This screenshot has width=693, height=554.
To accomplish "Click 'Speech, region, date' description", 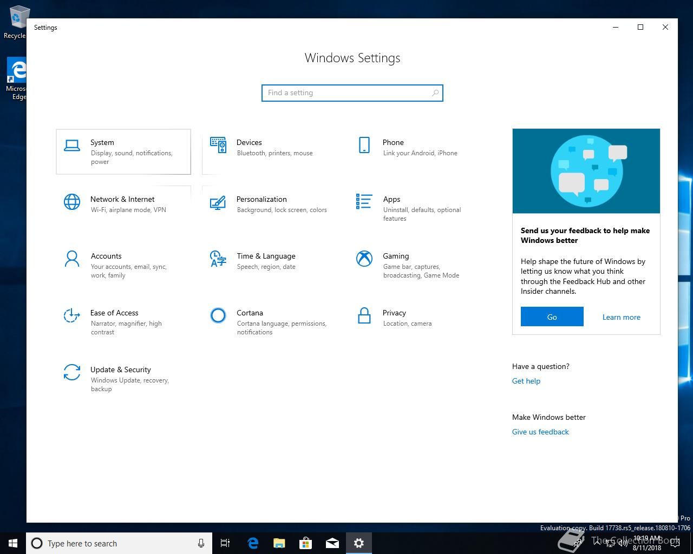I will [266, 267].
